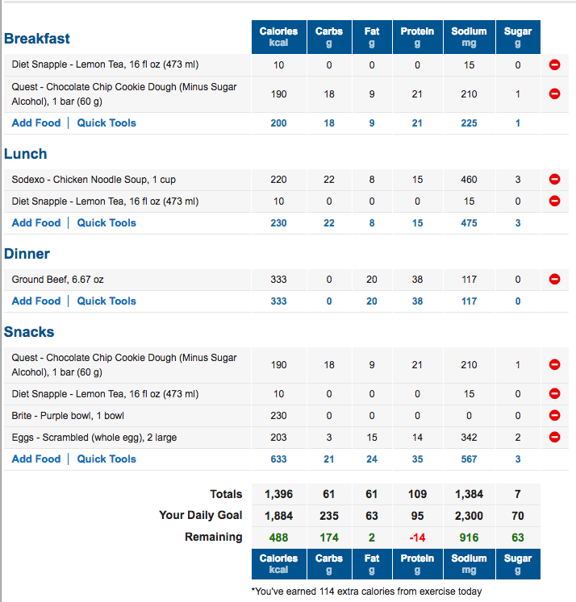Add Food to Dinner

[x=36, y=301]
